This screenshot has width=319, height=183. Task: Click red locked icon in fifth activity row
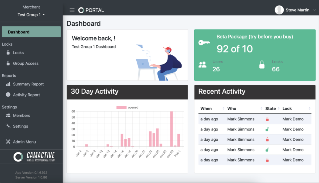pyautogui.click(x=267, y=160)
